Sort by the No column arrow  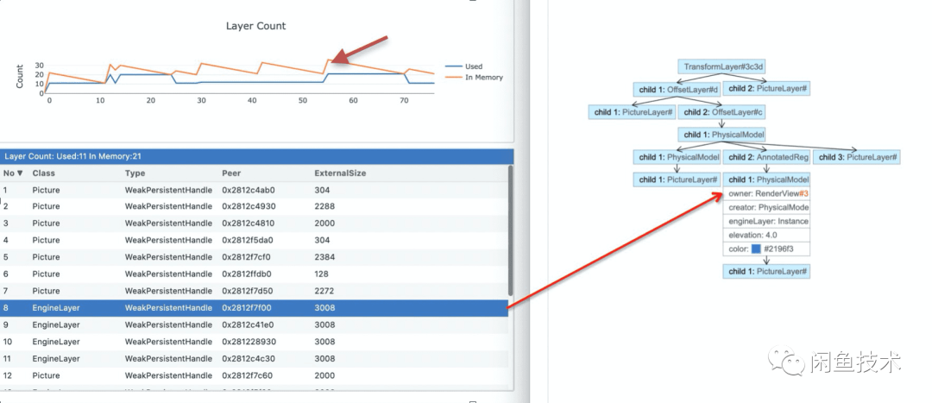point(20,173)
